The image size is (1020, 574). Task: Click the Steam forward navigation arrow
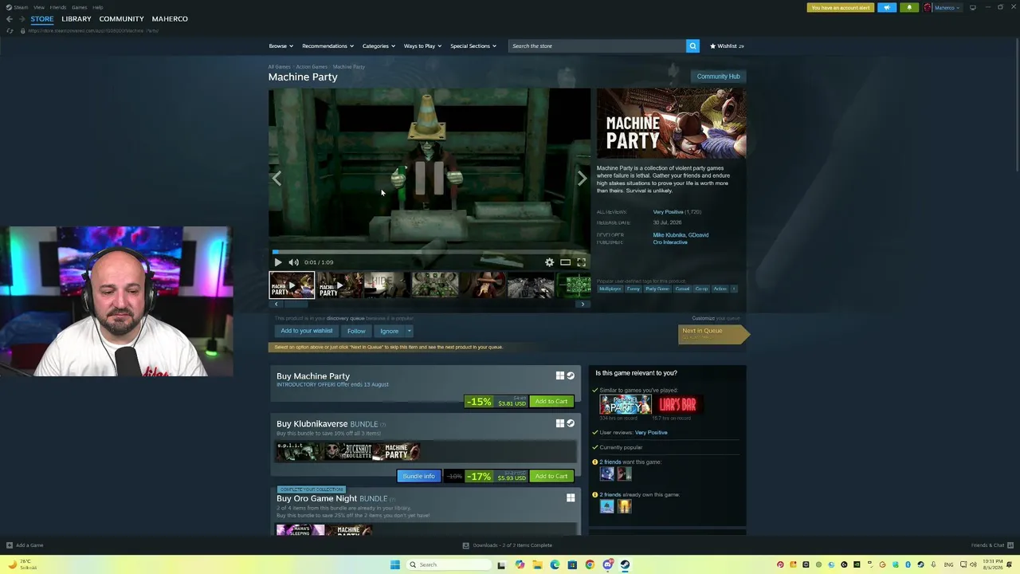[22, 19]
